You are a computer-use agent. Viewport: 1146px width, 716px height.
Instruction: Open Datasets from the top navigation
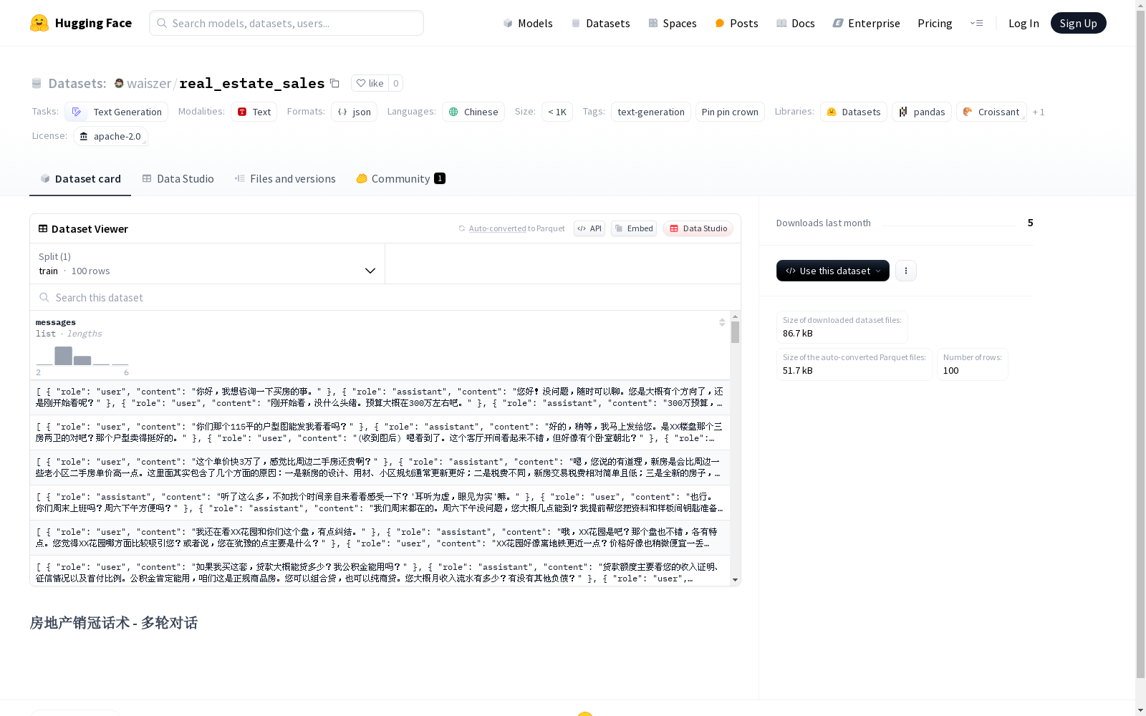[600, 23]
